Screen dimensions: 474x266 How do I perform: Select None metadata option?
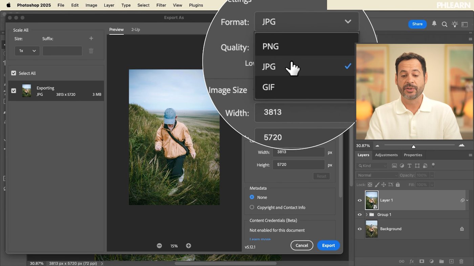tap(252, 197)
